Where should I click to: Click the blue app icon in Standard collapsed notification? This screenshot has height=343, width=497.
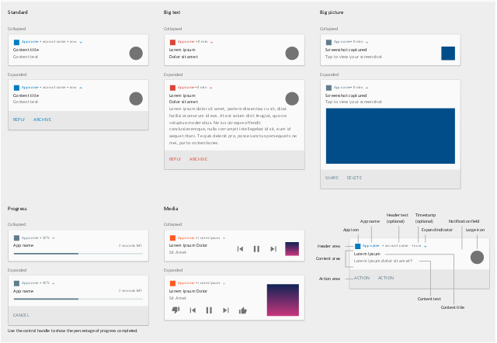(x=16, y=42)
